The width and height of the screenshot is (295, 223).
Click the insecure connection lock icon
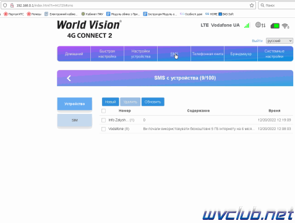12,6
